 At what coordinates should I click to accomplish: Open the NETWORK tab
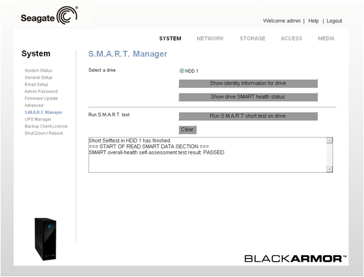pos(210,38)
